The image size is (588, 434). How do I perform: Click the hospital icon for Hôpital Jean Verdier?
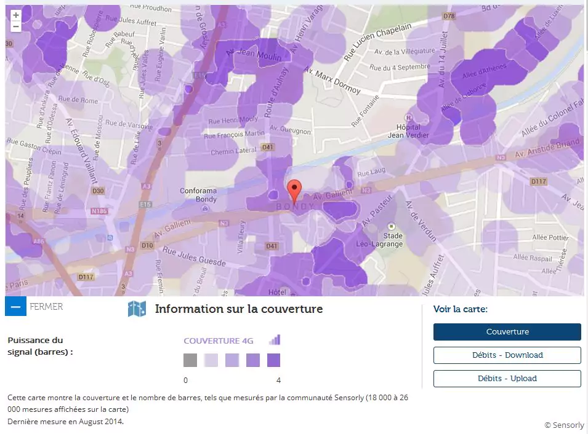point(409,117)
